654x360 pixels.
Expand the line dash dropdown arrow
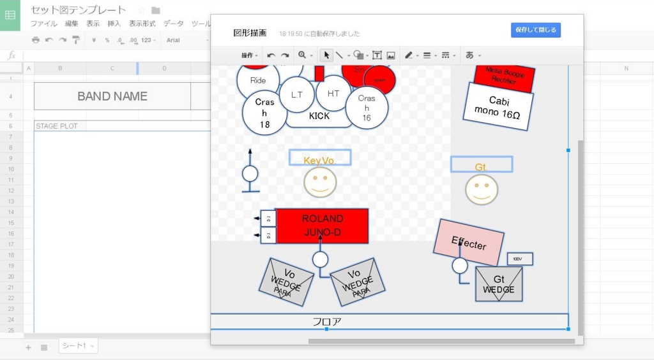(454, 56)
